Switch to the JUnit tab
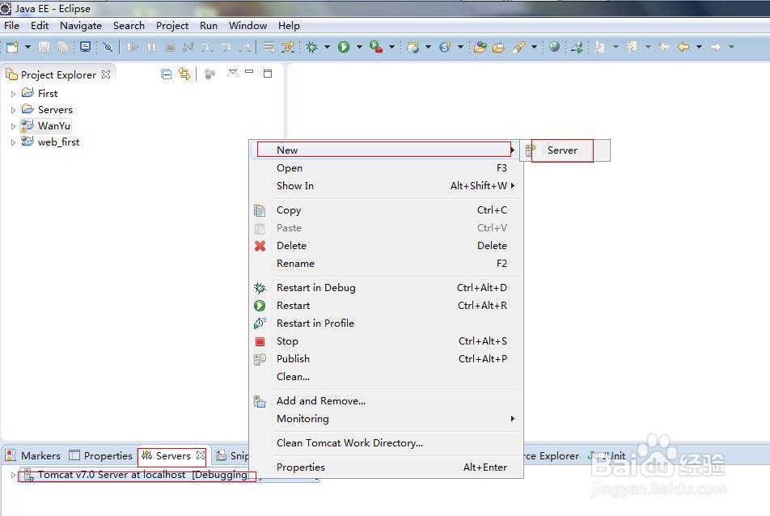The image size is (770, 516). 607,455
